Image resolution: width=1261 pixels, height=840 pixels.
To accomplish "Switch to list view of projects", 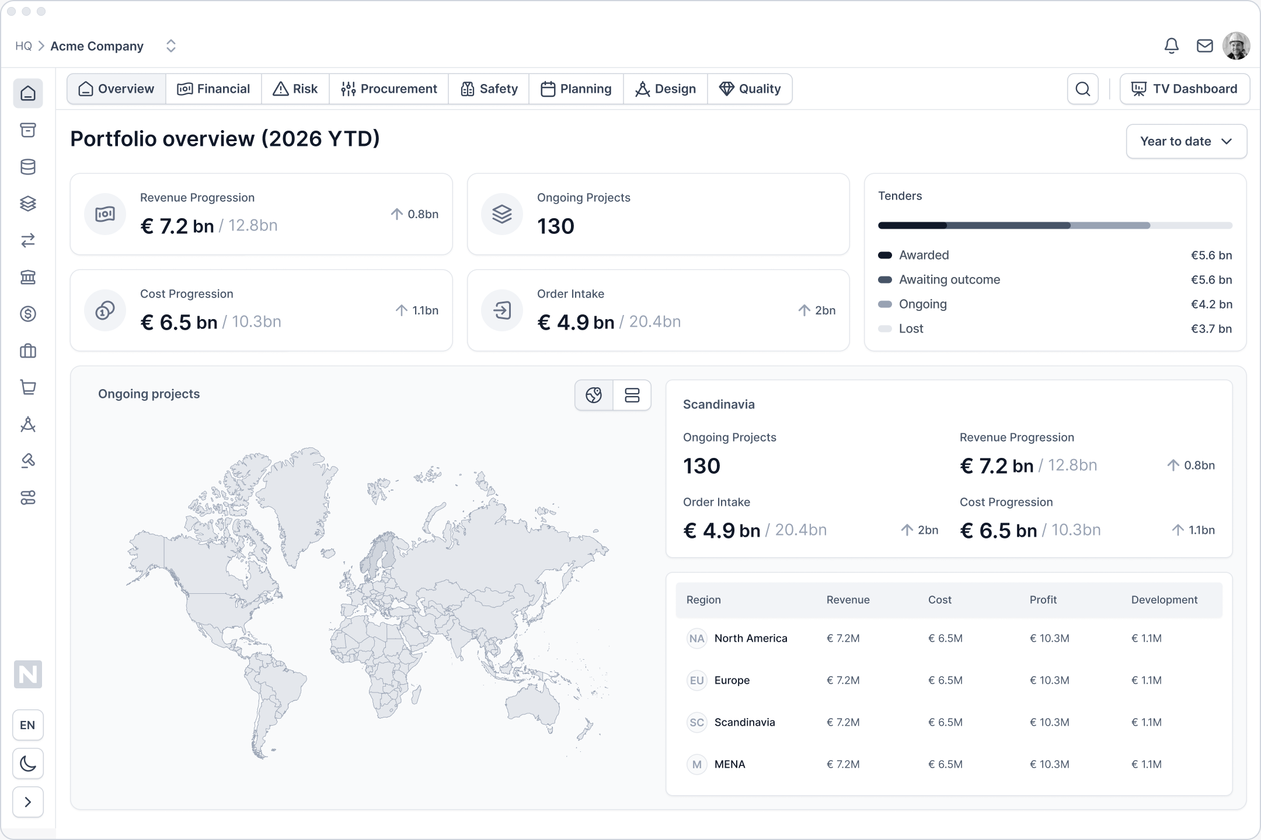I will pos(632,395).
